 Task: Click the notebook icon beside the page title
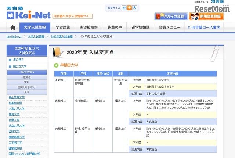[x=58, y=52]
